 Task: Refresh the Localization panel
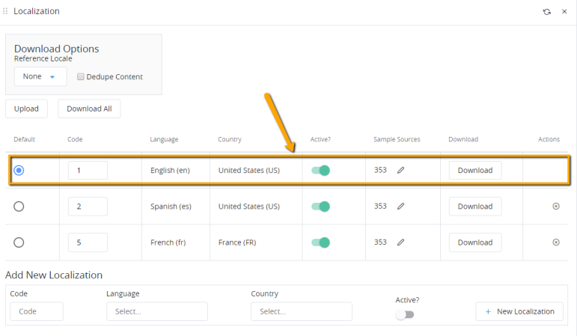[x=547, y=12]
